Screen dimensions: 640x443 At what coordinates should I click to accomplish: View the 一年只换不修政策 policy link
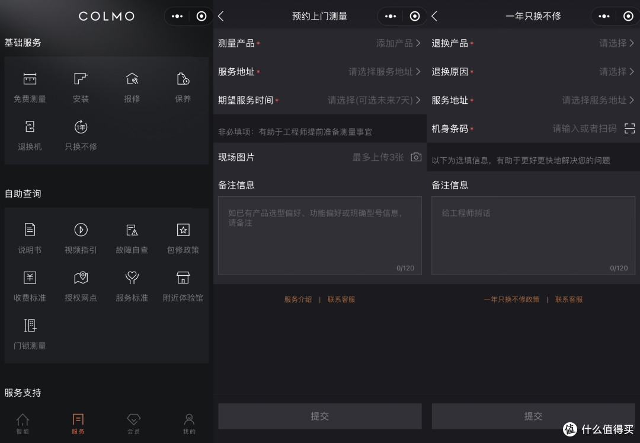[x=511, y=299]
